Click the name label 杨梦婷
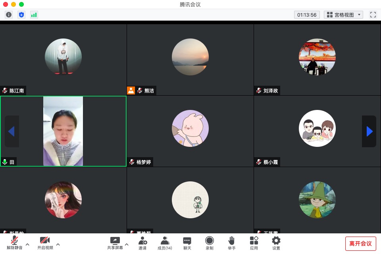381x254 pixels. 144,162
